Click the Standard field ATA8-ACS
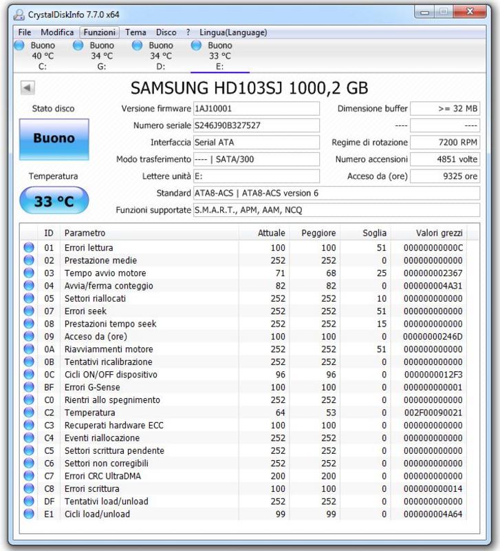 point(336,193)
